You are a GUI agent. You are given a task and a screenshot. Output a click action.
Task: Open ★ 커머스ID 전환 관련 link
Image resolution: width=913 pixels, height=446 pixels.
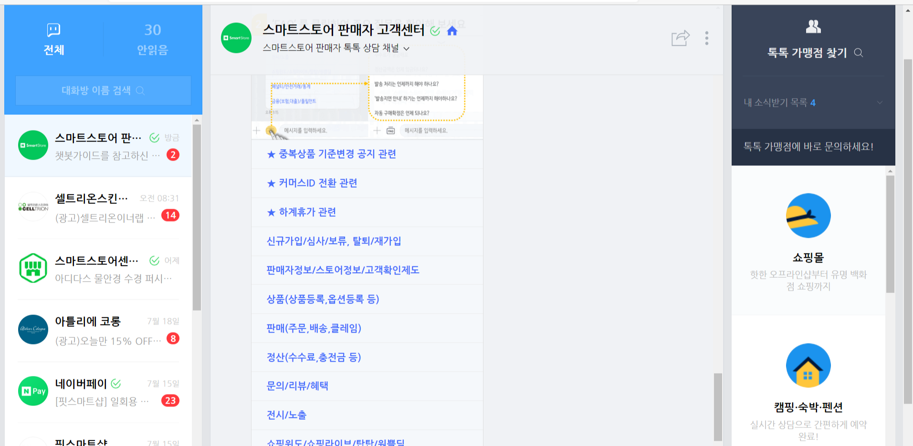312,183
